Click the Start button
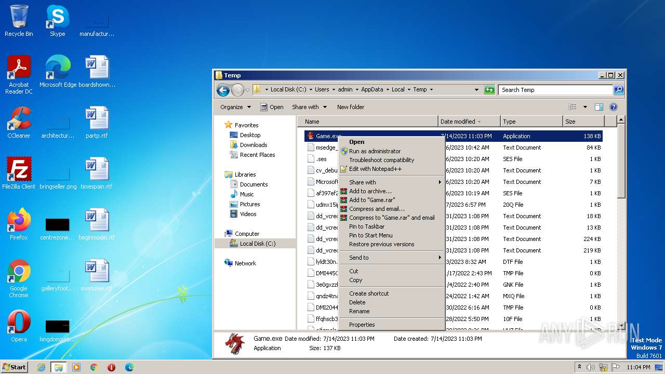 14,367
